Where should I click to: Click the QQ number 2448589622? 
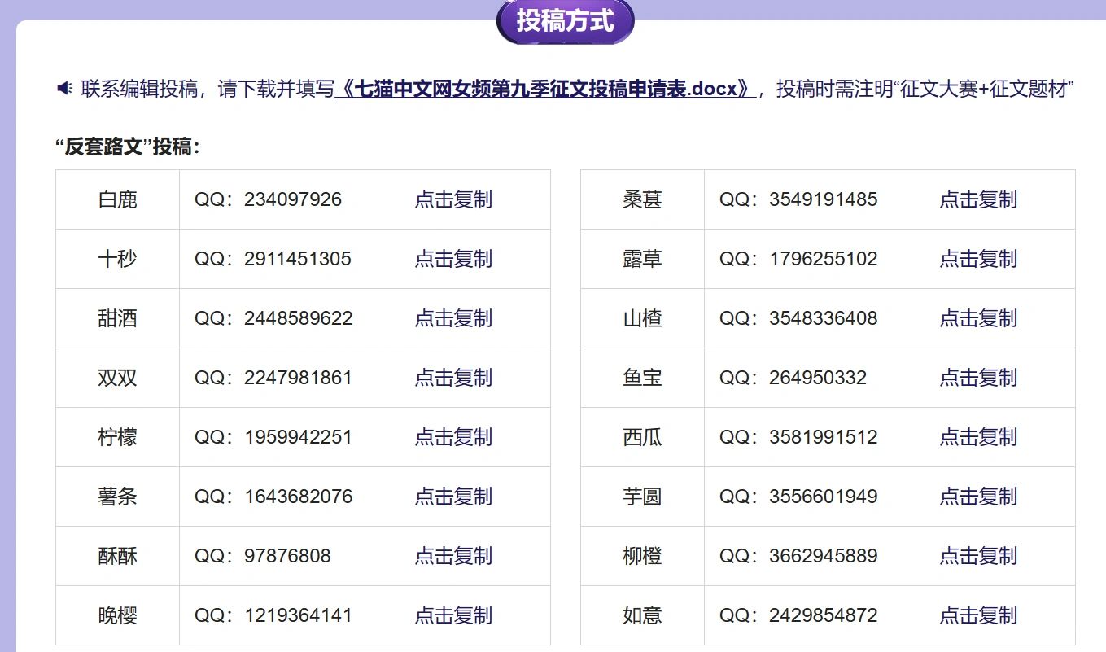pyautogui.click(x=299, y=318)
